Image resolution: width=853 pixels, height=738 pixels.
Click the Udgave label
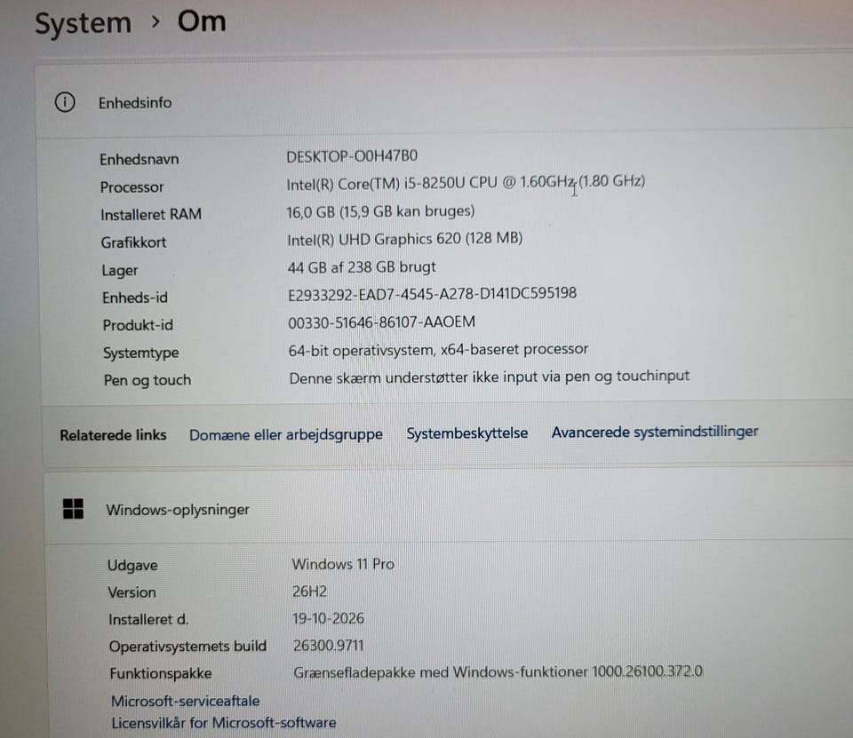[x=132, y=565]
